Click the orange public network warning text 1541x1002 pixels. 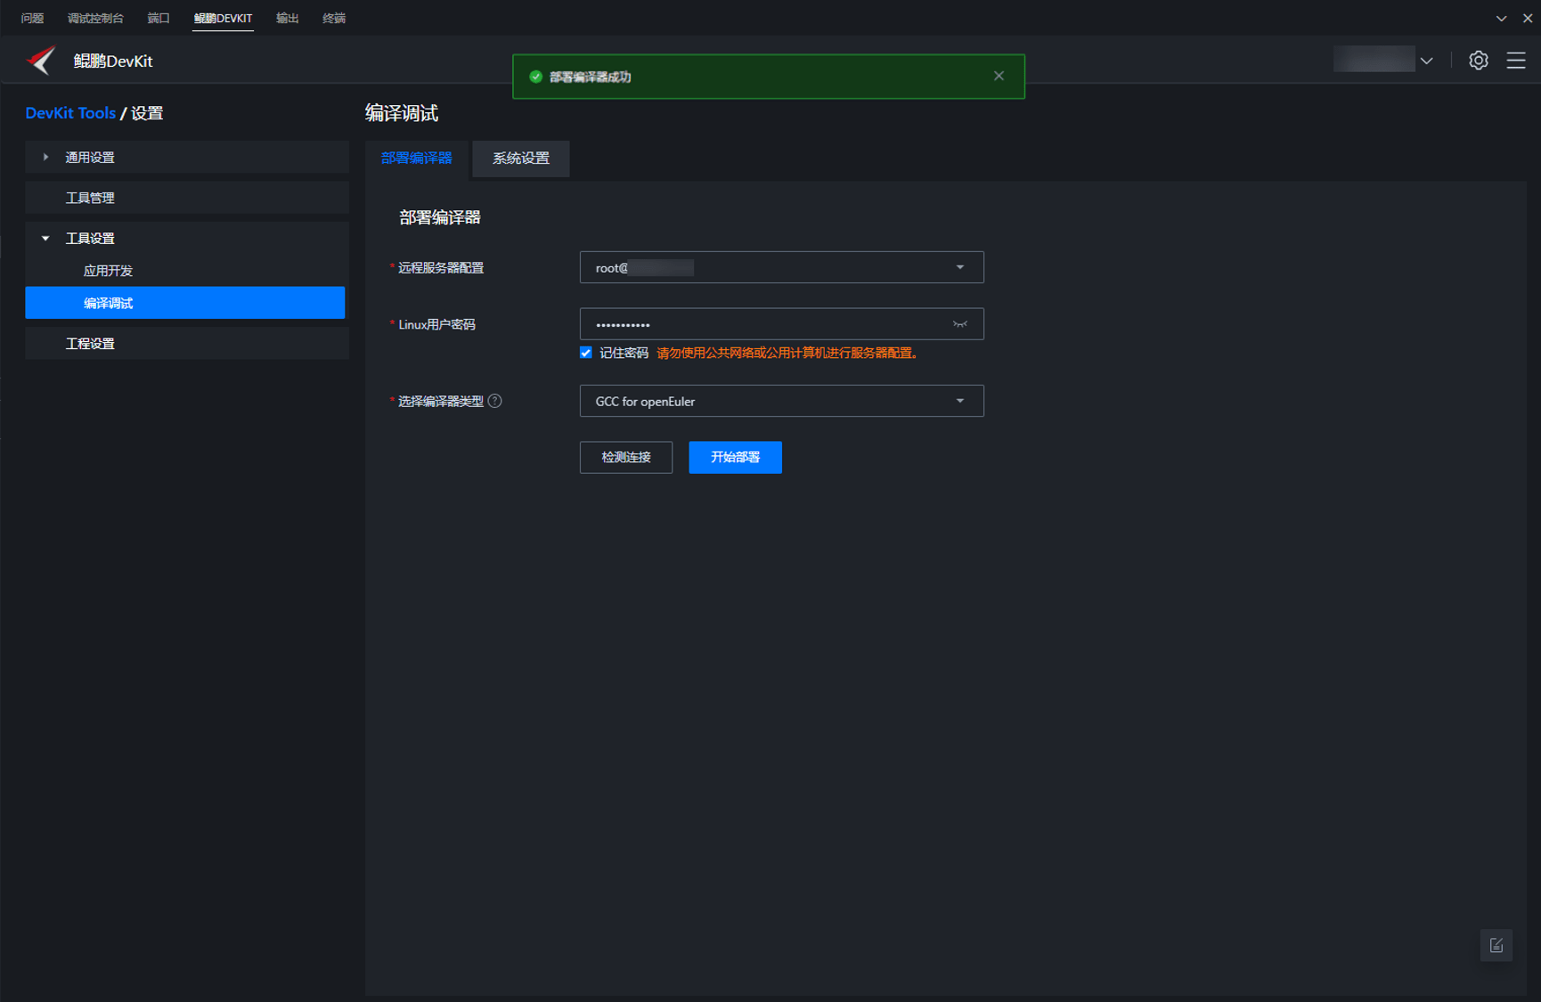787,353
